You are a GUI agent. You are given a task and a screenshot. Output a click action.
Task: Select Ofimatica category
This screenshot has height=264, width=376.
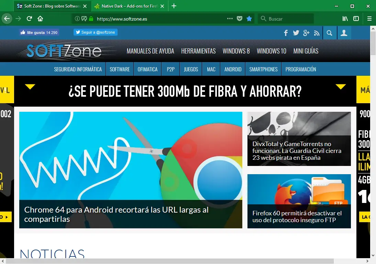click(x=147, y=69)
